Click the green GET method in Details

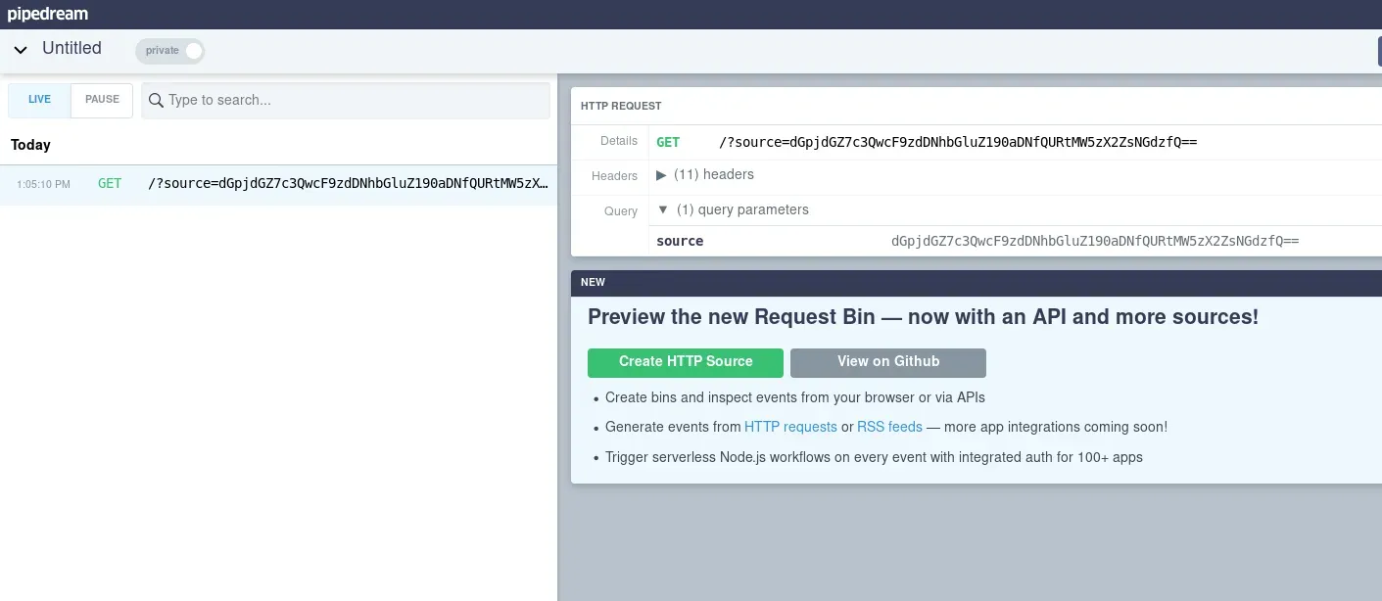[668, 143]
